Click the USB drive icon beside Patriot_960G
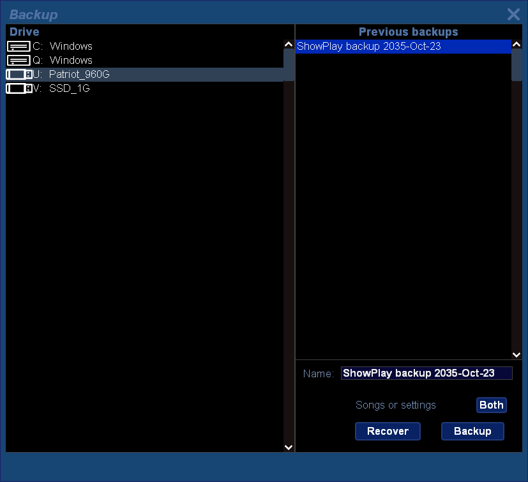The width and height of the screenshot is (528, 482). tap(19, 74)
